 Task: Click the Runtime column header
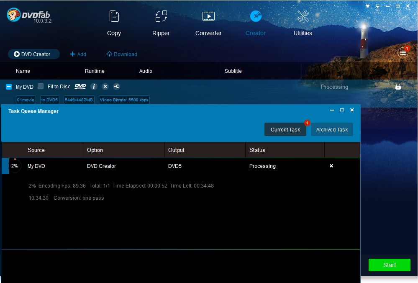tap(95, 71)
